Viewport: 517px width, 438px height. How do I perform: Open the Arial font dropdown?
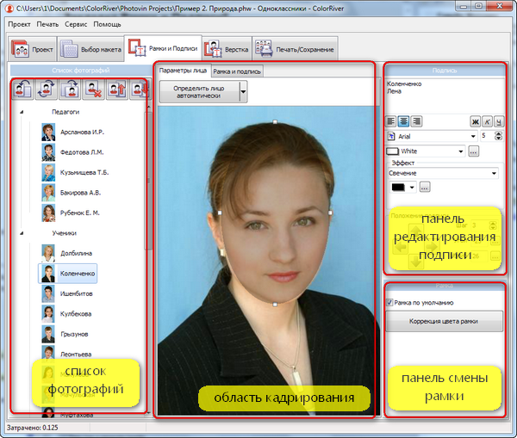tap(473, 136)
